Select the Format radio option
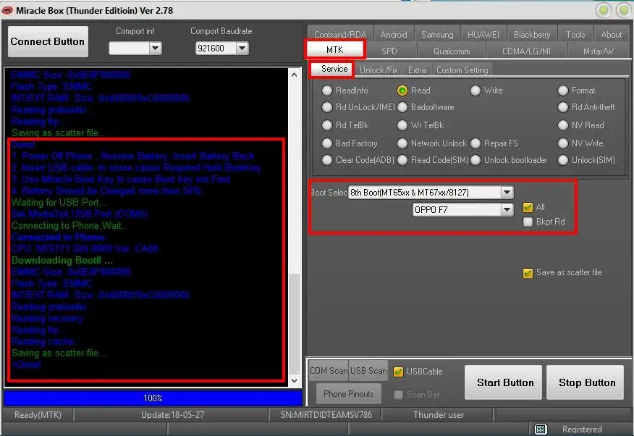Viewport: 634px width, 436px height. click(563, 91)
